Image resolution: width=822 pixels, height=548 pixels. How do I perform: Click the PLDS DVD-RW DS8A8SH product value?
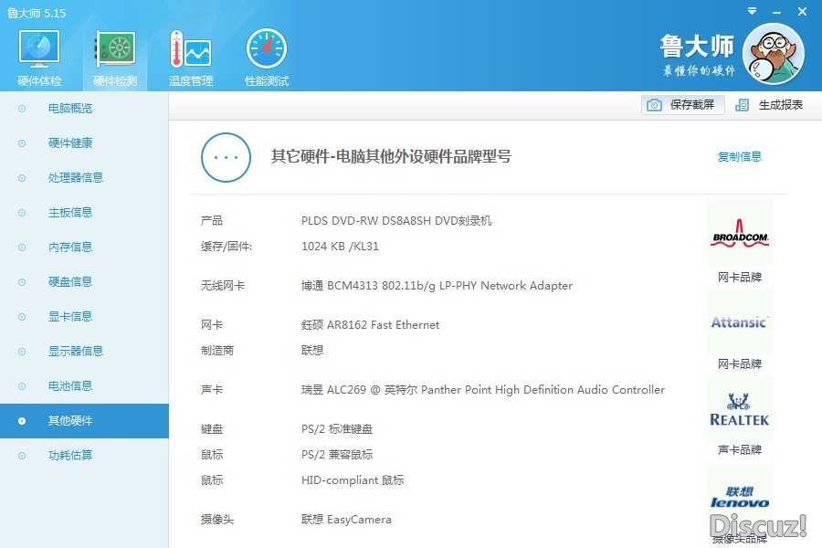pyautogui.click(x=396, y=221)
